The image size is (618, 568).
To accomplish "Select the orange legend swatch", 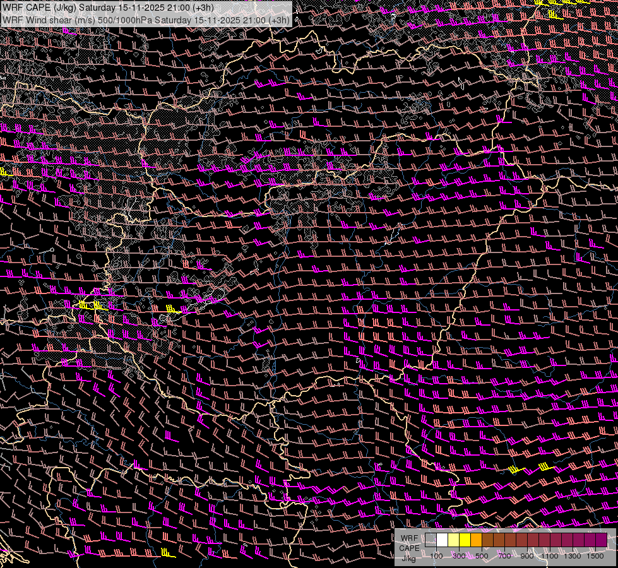I will 476,540.
